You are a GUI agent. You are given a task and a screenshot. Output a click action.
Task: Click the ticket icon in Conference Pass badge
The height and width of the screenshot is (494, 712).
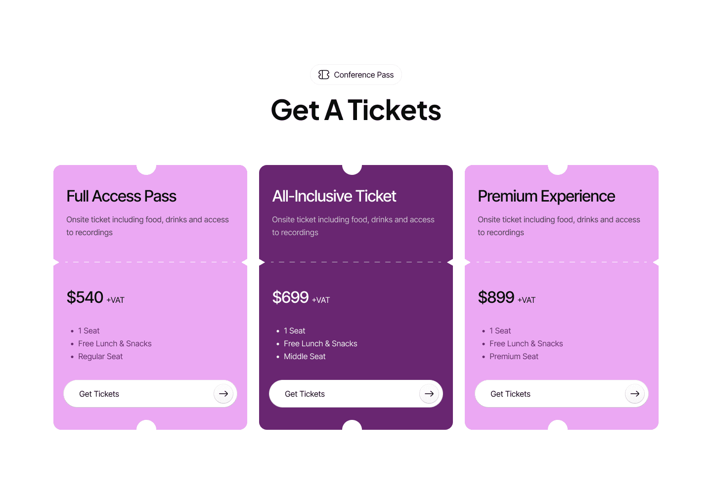click(324, 75)
